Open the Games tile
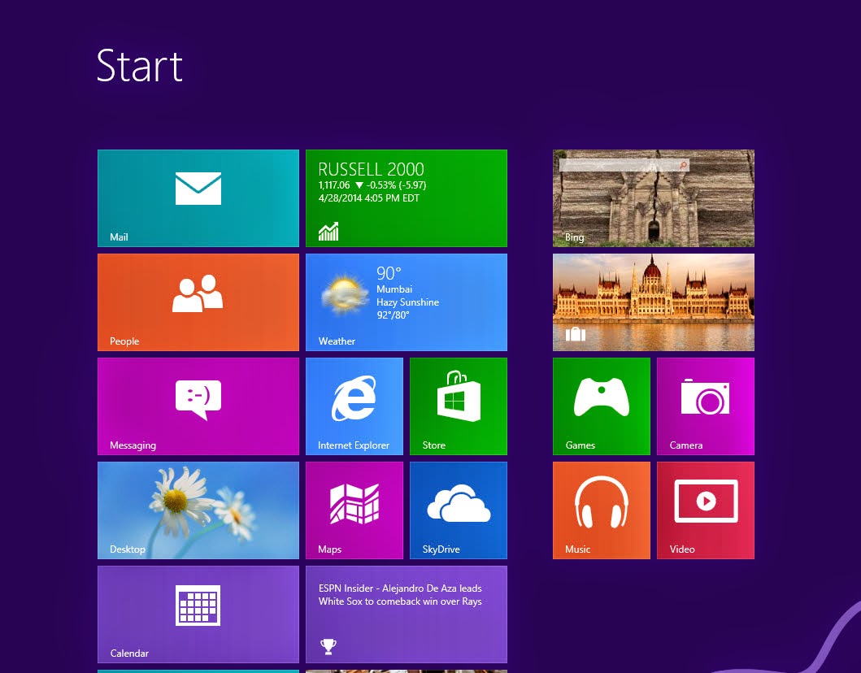 [x=602, y=406]
